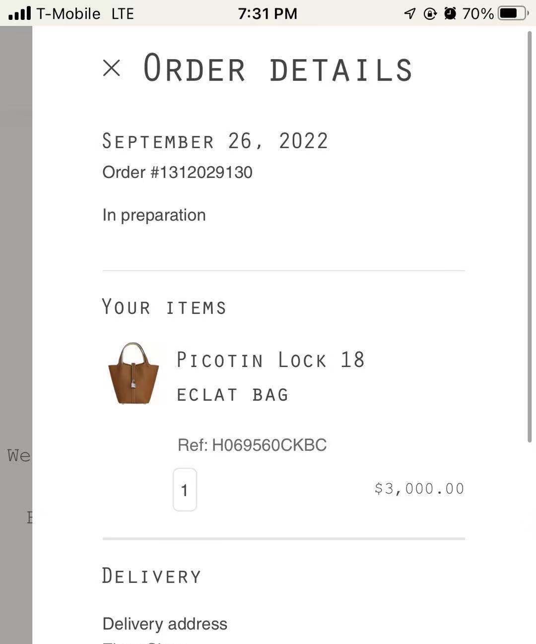This screenshot has height=644, width=536.
Task: Tap the T-Mobile LTE carrier label
Action: tap(85, 13)
